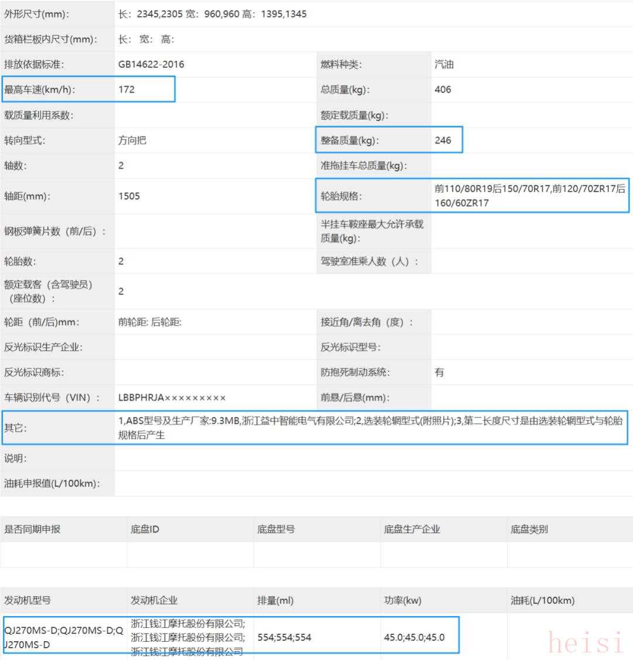Click the 底盘ID column header
This screenshot has width=633, height=660.
(145, 529)
